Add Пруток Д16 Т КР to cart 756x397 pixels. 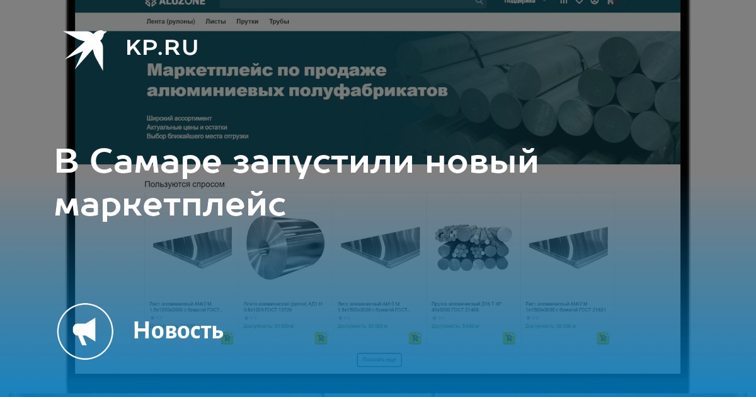click(x=509, y=338)
